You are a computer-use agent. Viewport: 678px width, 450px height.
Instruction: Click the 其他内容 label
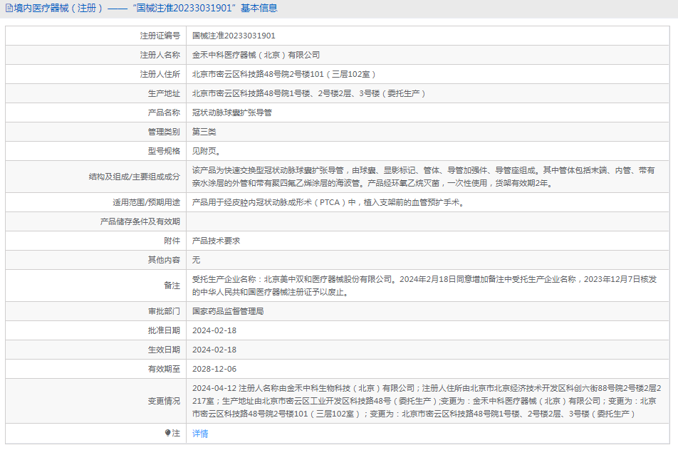point(164,260)
